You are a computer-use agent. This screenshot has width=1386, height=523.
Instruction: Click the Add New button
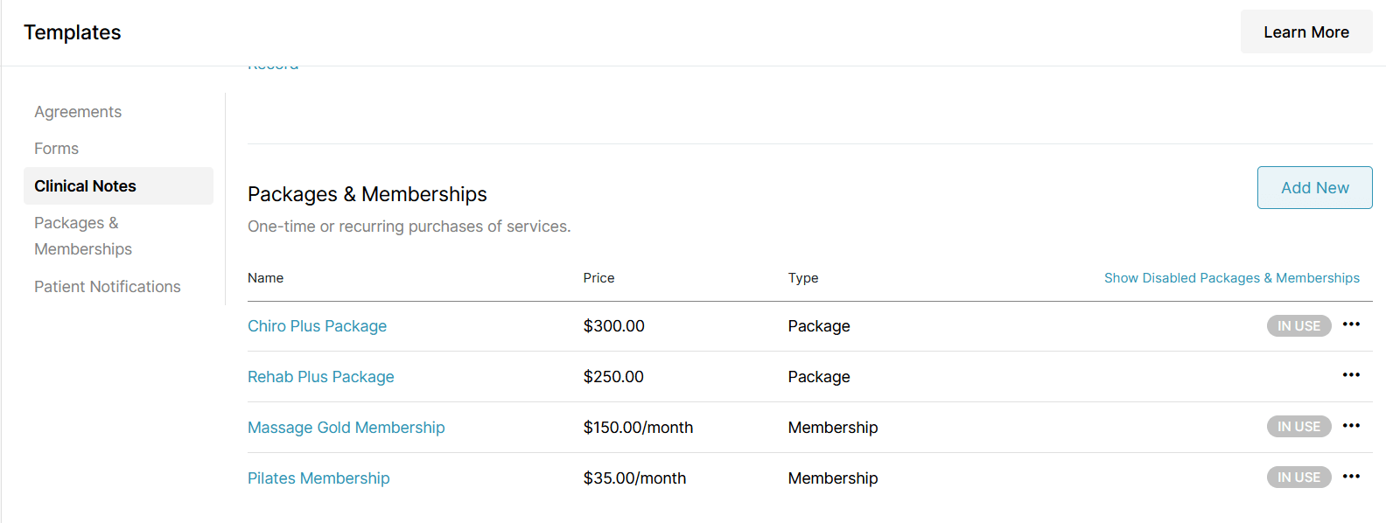coord(1314,188)
